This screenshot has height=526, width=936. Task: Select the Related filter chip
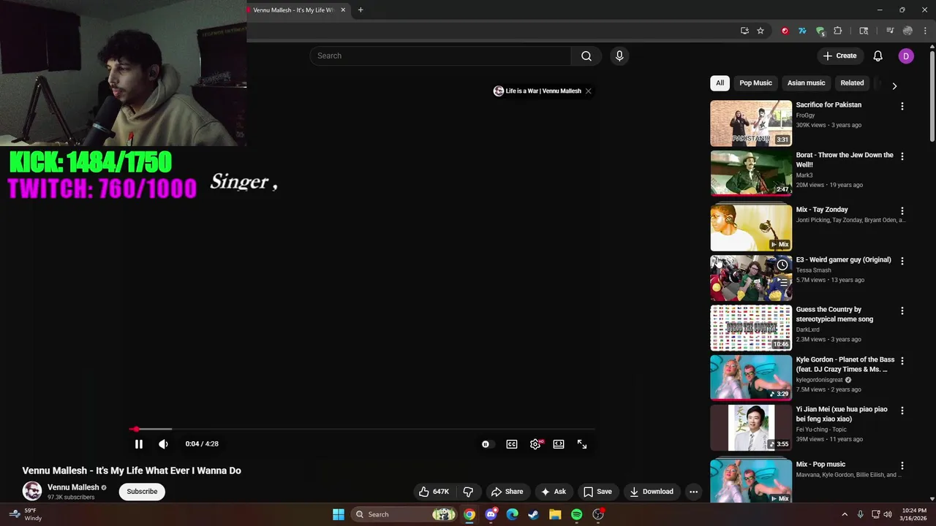click(852, 83)
